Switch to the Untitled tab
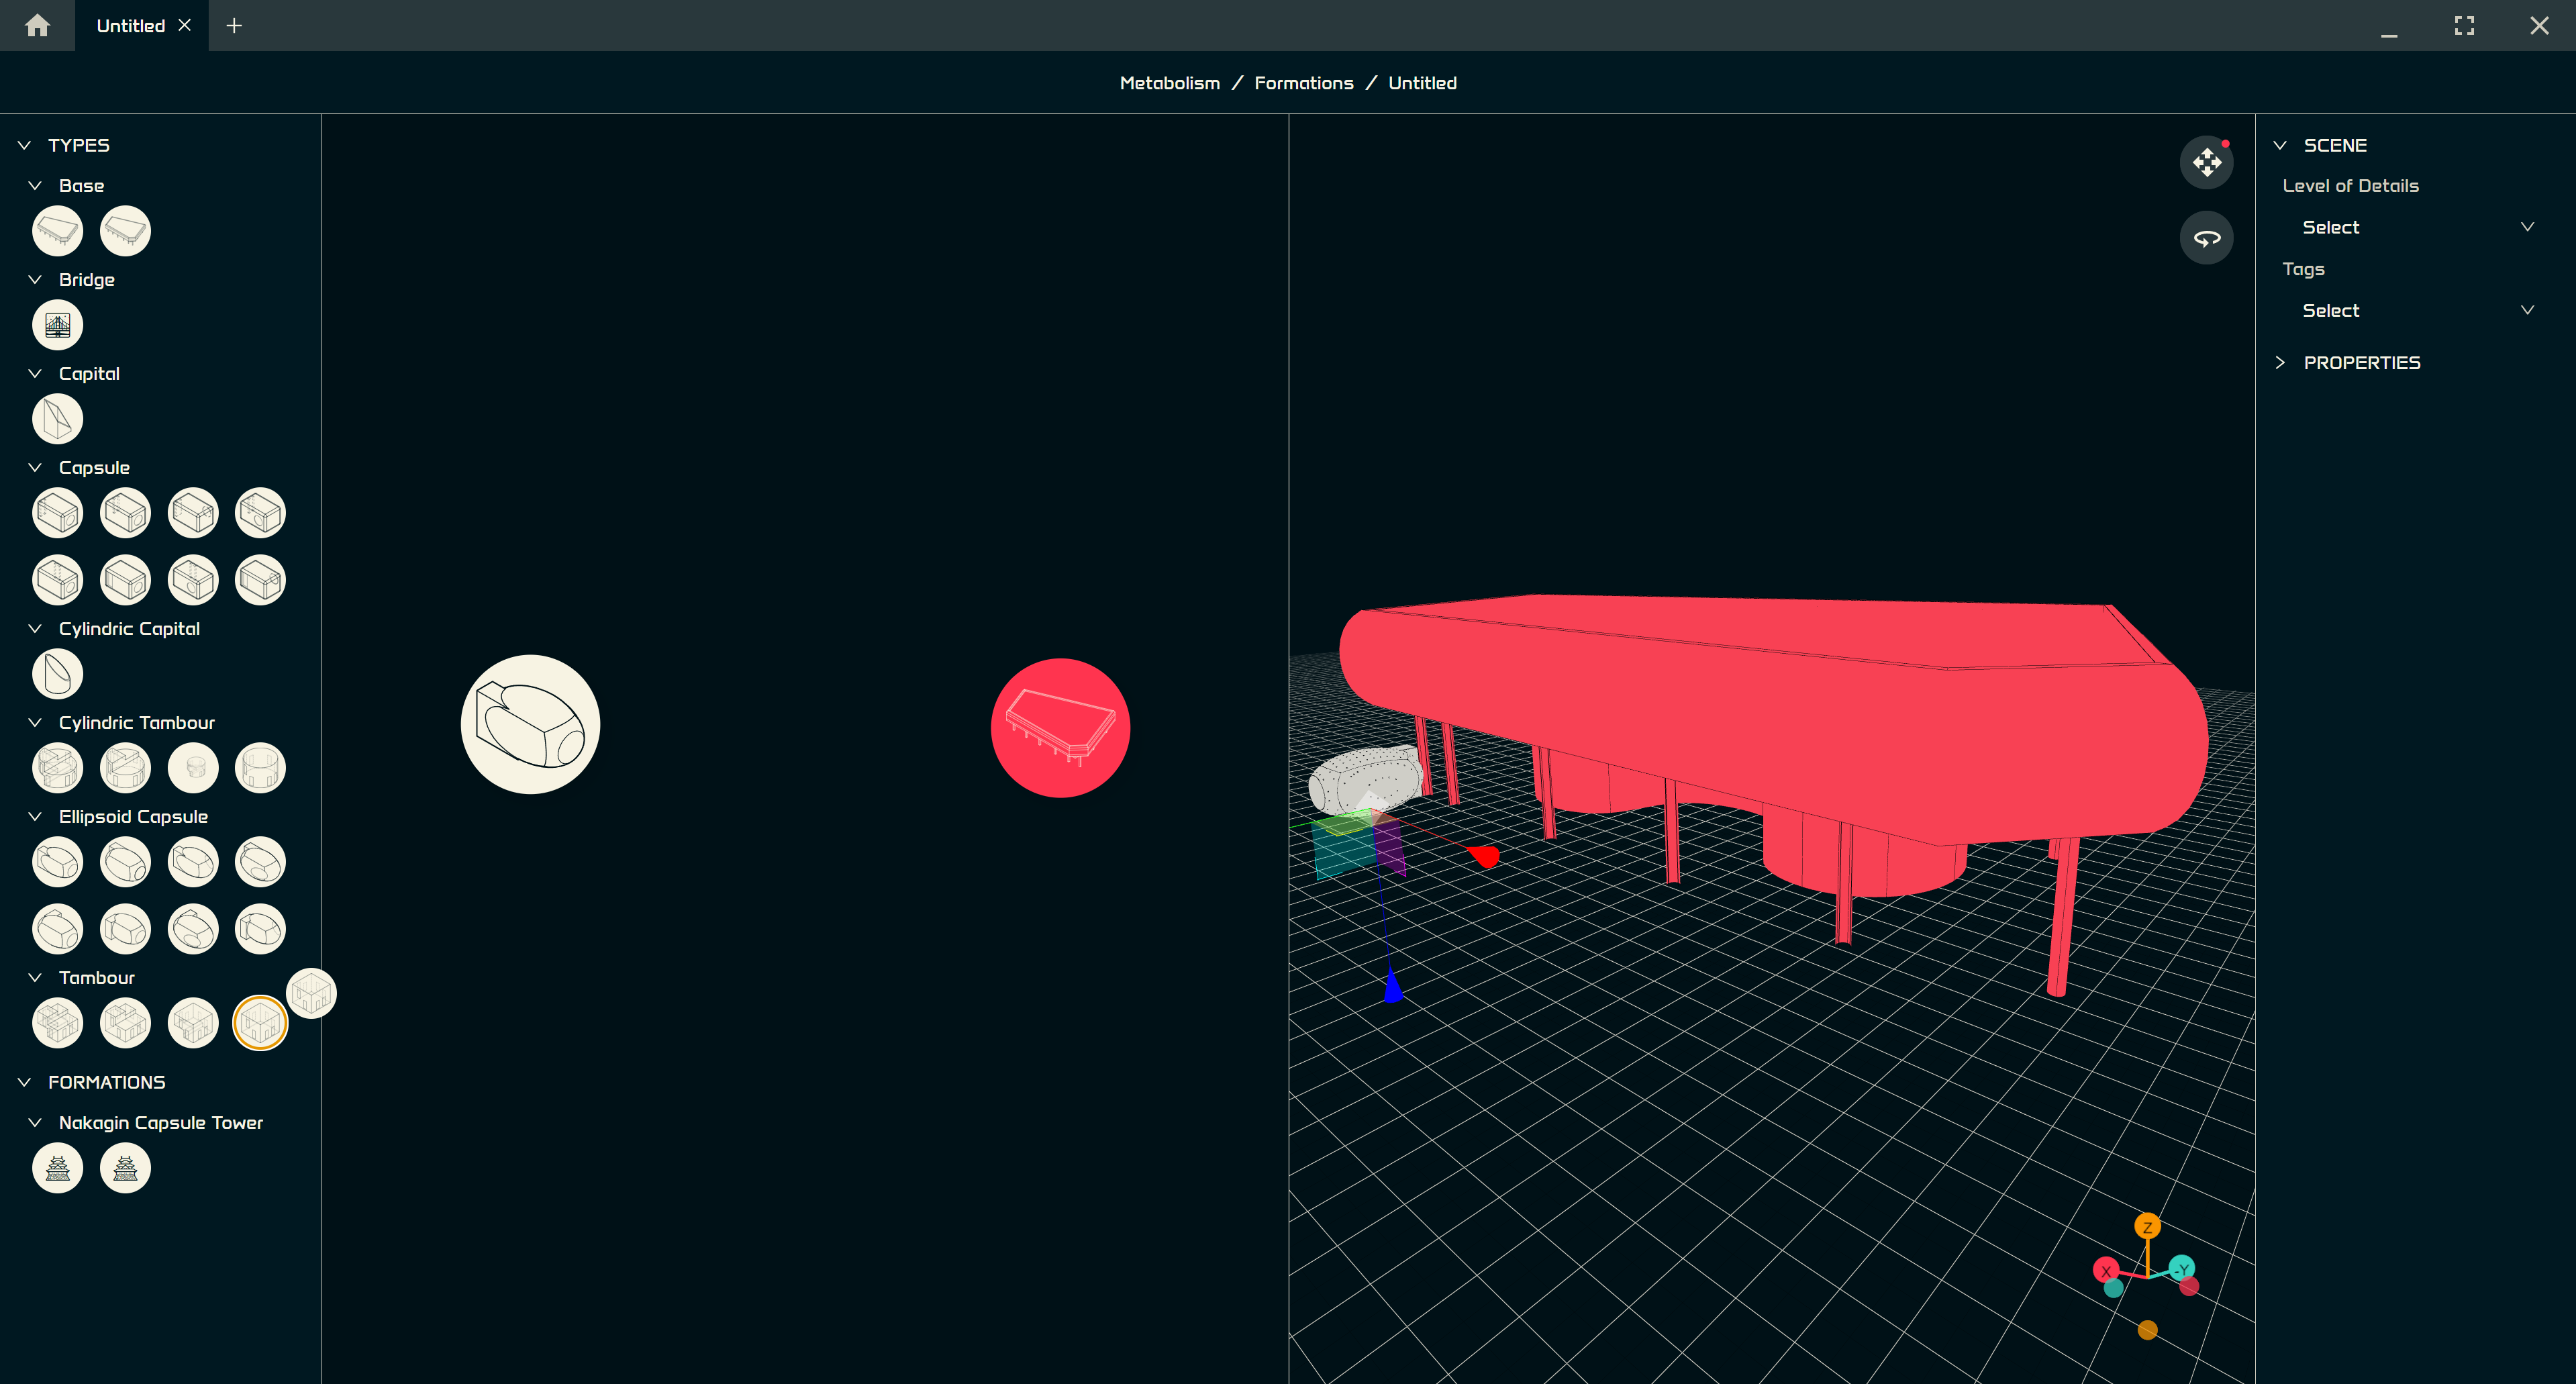 tap(130, 26)
